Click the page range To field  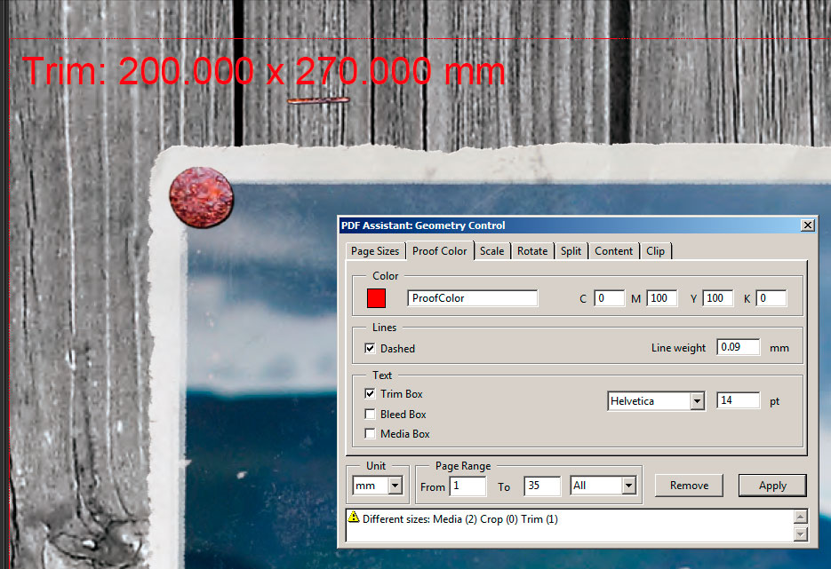(x=541, y=486)
